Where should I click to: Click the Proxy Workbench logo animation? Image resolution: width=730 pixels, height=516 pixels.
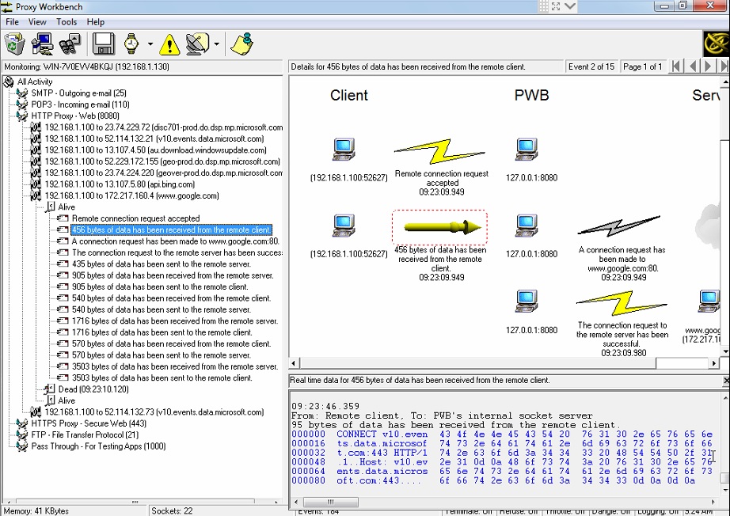[717, 44]
